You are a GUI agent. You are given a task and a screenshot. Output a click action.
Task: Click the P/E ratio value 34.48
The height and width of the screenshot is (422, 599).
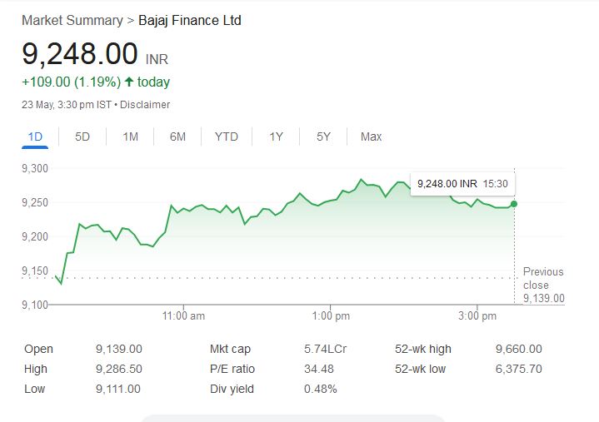(319, 369)
